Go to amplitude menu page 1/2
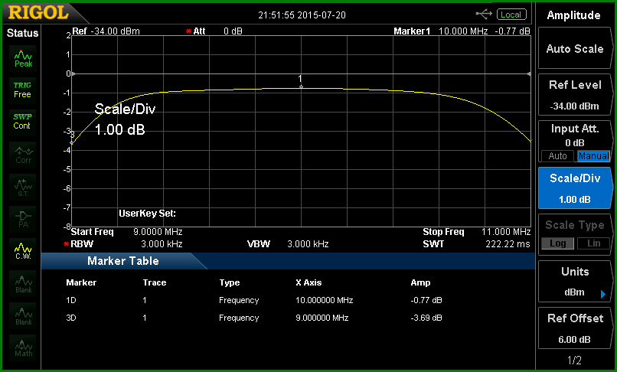Screen dimensions: 617x372 pyautogui.click(x=574, y=361)
